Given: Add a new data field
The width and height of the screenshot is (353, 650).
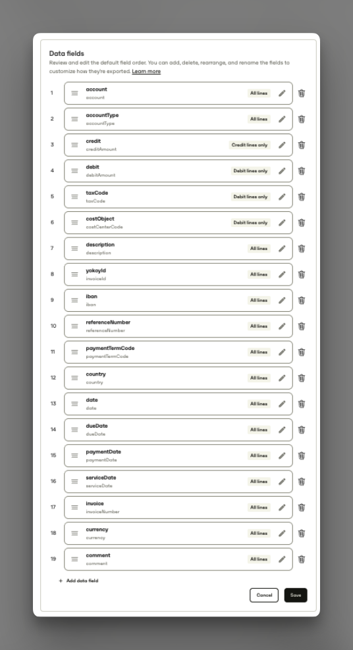Looking at the screenshot, I should (78, 581).
